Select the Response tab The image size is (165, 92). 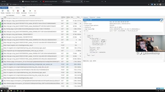[92, 17]
